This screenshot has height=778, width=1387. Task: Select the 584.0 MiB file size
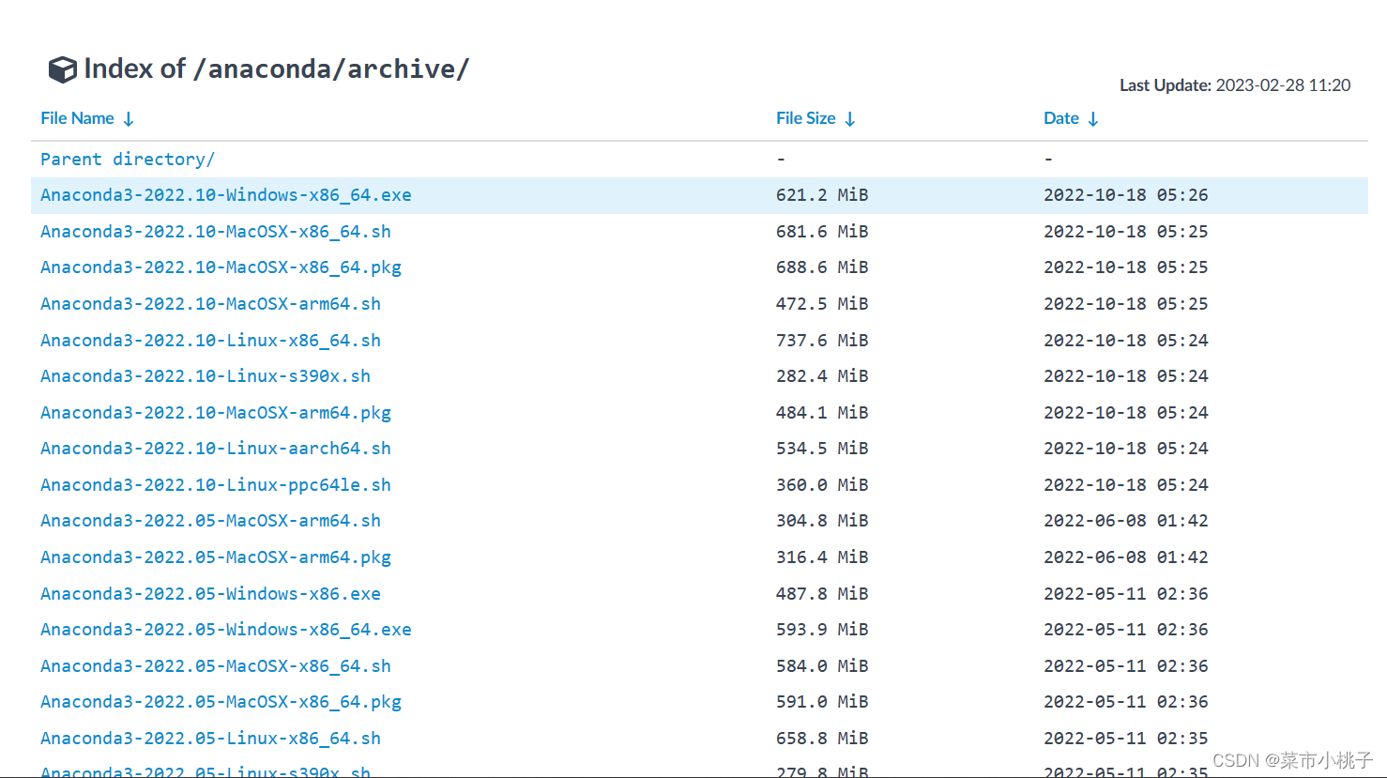tap(822, 666)
